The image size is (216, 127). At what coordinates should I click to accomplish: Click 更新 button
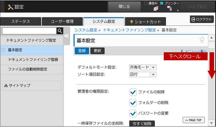tap(97, 51)
